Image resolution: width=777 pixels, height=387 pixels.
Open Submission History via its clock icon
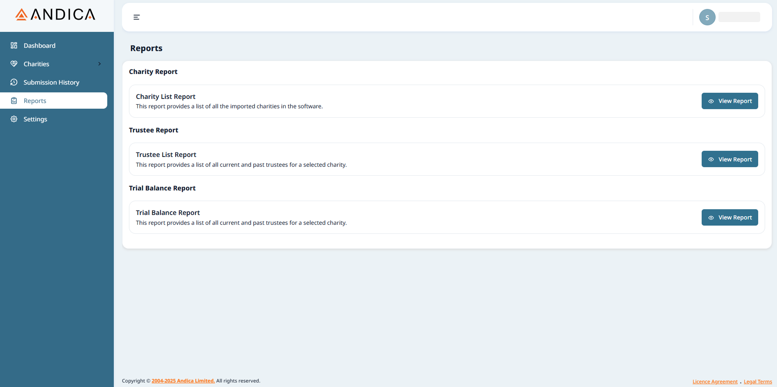pyautogui.click(x=14, y=82)
